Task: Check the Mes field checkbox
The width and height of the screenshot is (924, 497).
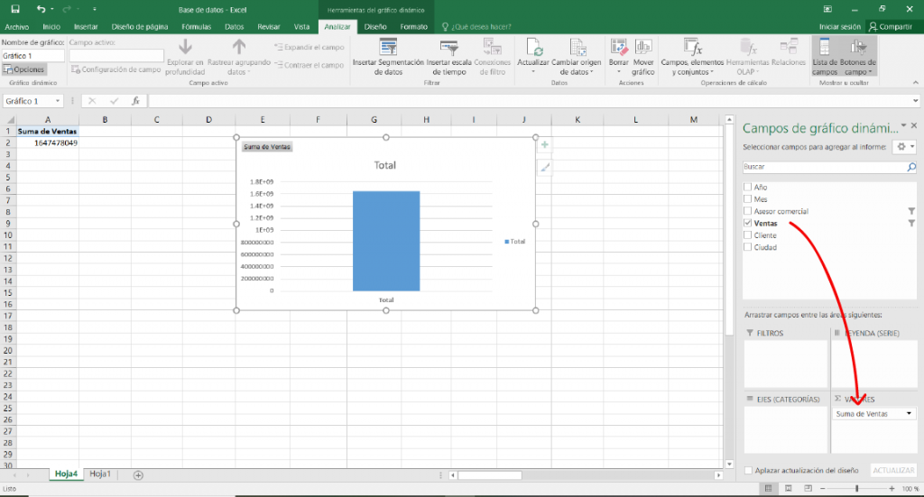Action: coord(748,199)
